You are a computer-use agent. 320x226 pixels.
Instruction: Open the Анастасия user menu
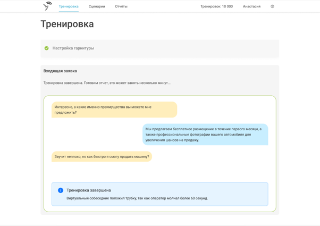click(x=251, y=6)
